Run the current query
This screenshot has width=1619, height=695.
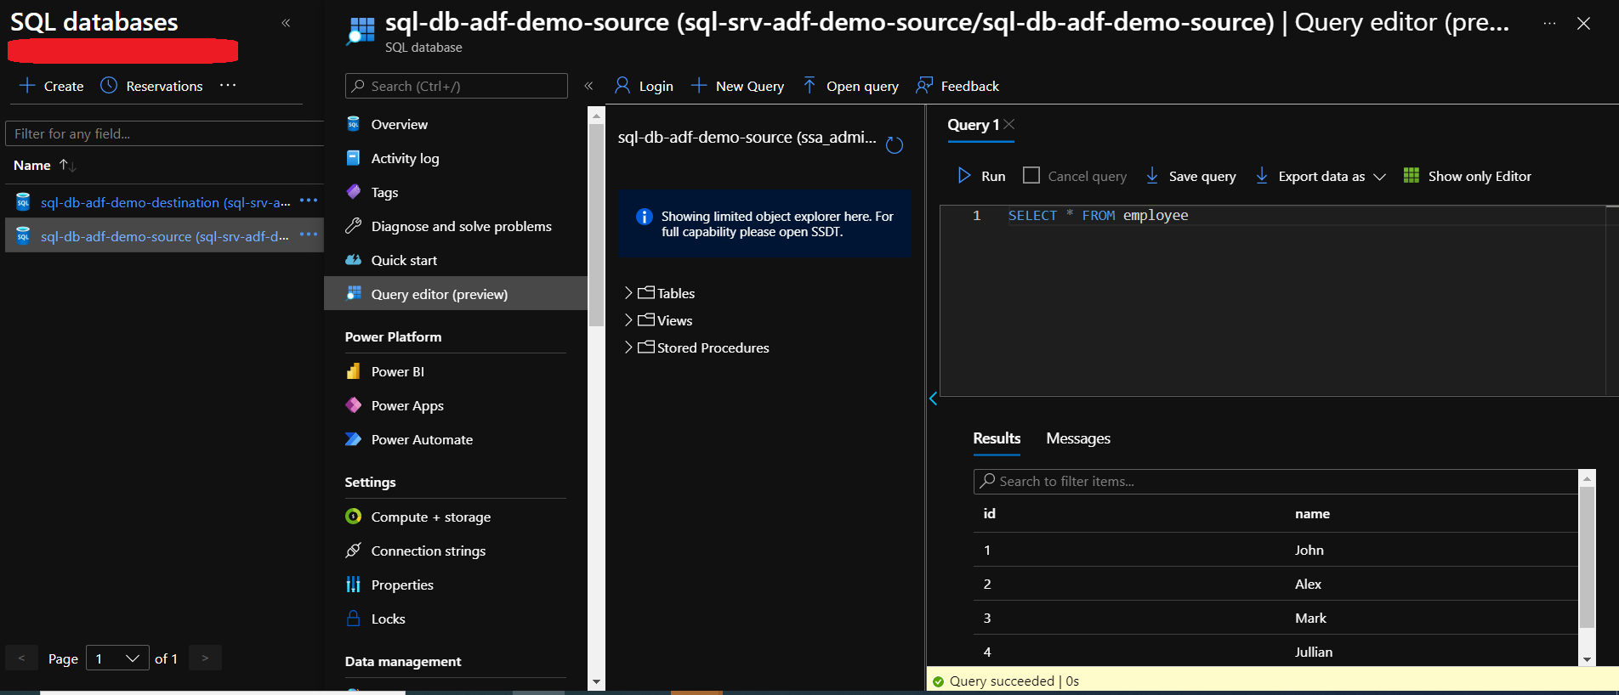pyautogui.click(x=981, y=176)
